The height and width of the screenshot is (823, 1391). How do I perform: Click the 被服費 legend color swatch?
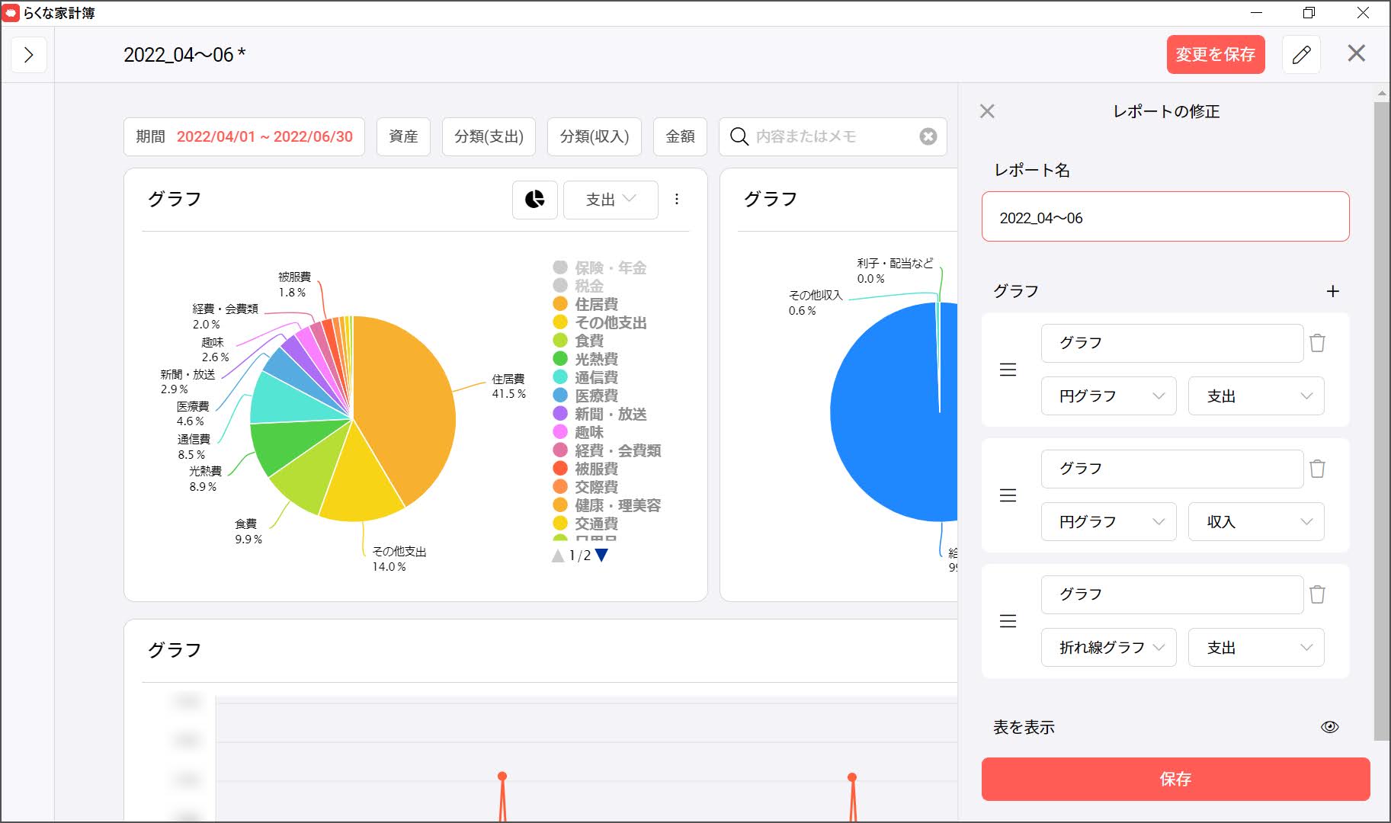pos(560,469)
